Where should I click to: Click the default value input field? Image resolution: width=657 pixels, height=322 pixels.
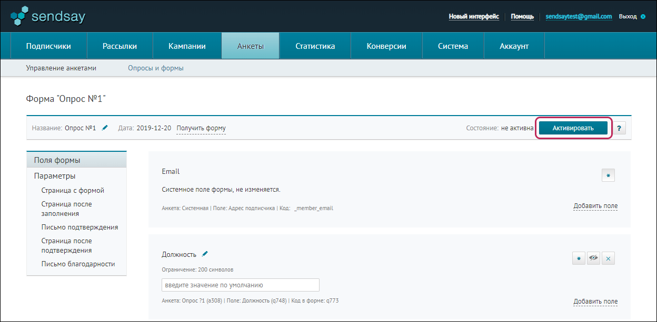tap(240, 285)
